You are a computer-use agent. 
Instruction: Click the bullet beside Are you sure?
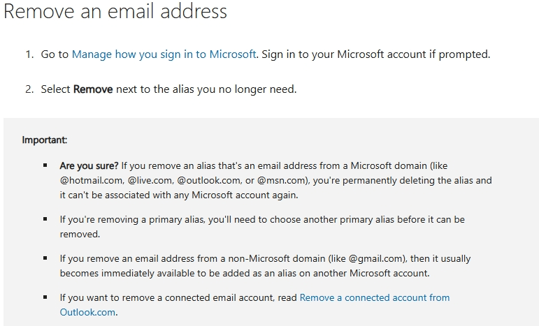pos(45,166)
